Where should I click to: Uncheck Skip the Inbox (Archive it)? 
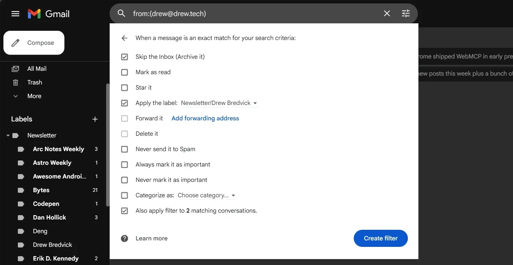click(124, 57)
